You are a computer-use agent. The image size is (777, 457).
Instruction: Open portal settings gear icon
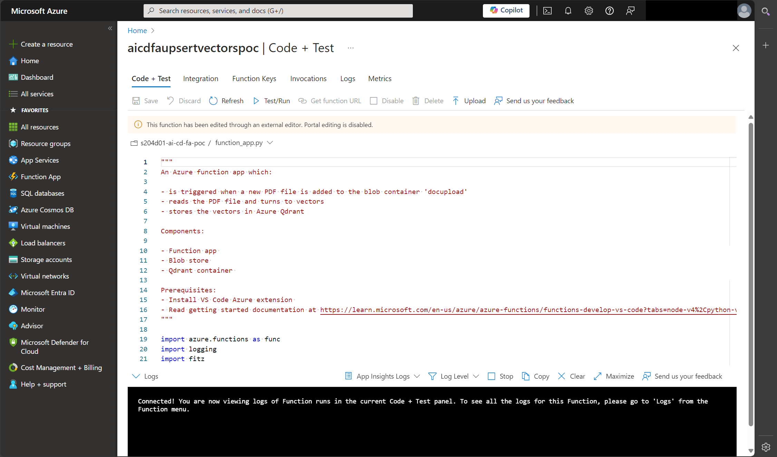click(x=589, y=11)
